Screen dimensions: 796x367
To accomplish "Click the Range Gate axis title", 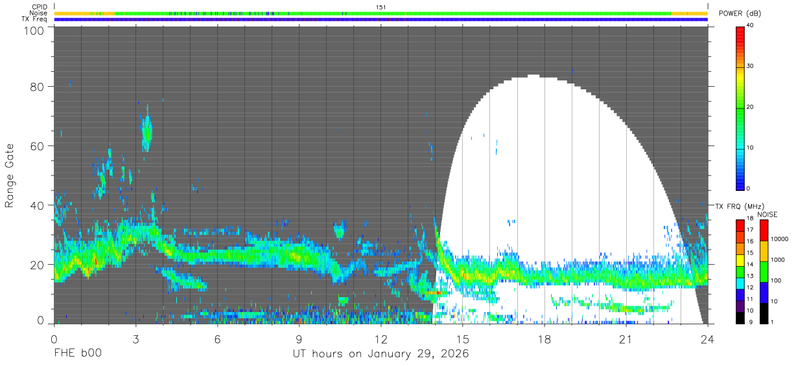I will click(10, 175).
